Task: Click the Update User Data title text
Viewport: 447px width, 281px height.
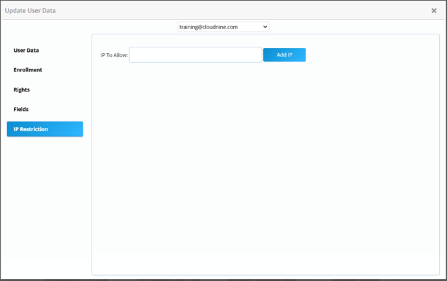Action: pos(31,10)
